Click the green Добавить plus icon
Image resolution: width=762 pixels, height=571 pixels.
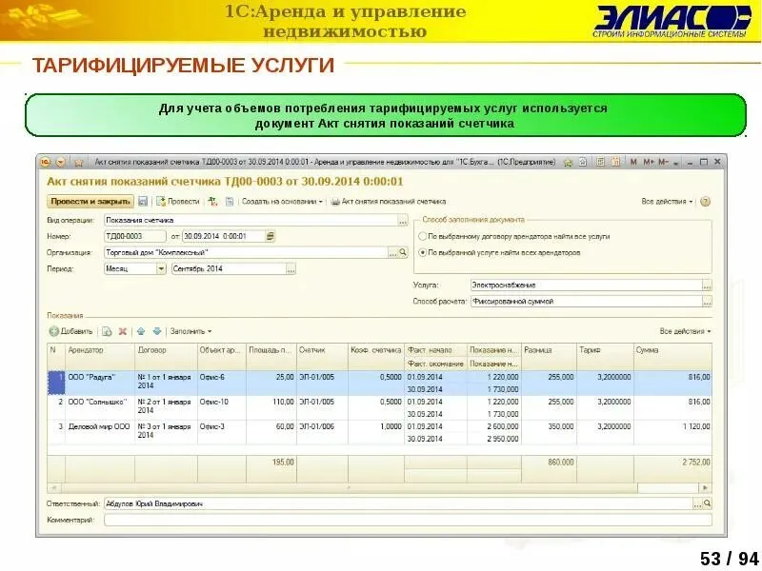pos(54,331)
